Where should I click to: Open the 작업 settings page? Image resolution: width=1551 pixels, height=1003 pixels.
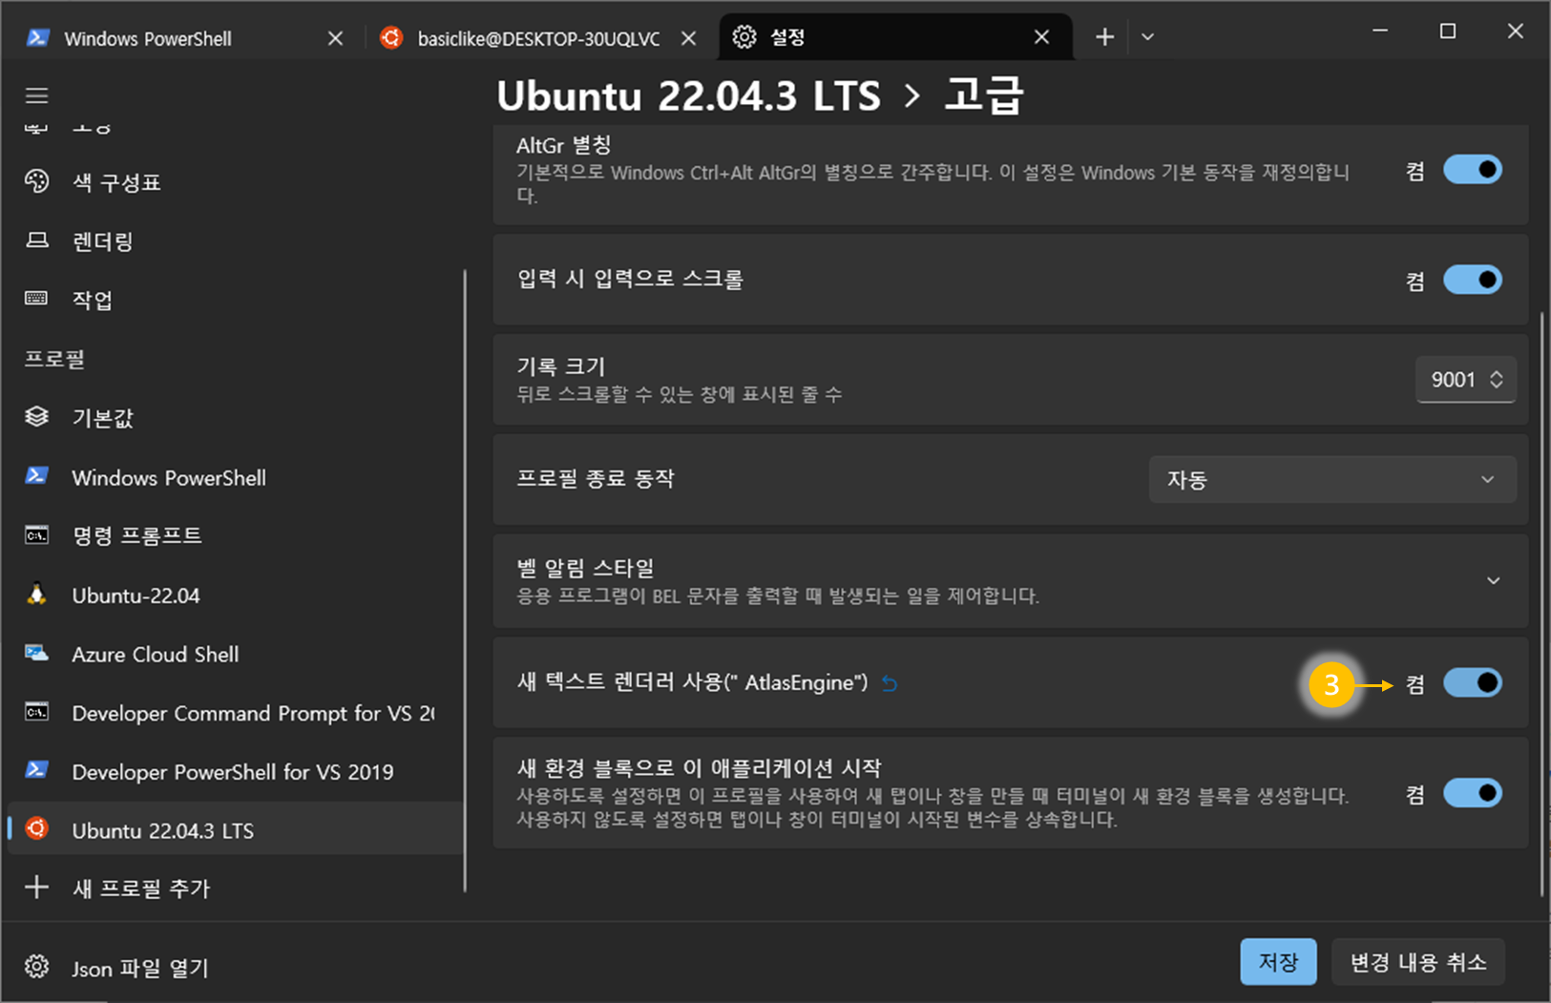(x=235, y=300)
